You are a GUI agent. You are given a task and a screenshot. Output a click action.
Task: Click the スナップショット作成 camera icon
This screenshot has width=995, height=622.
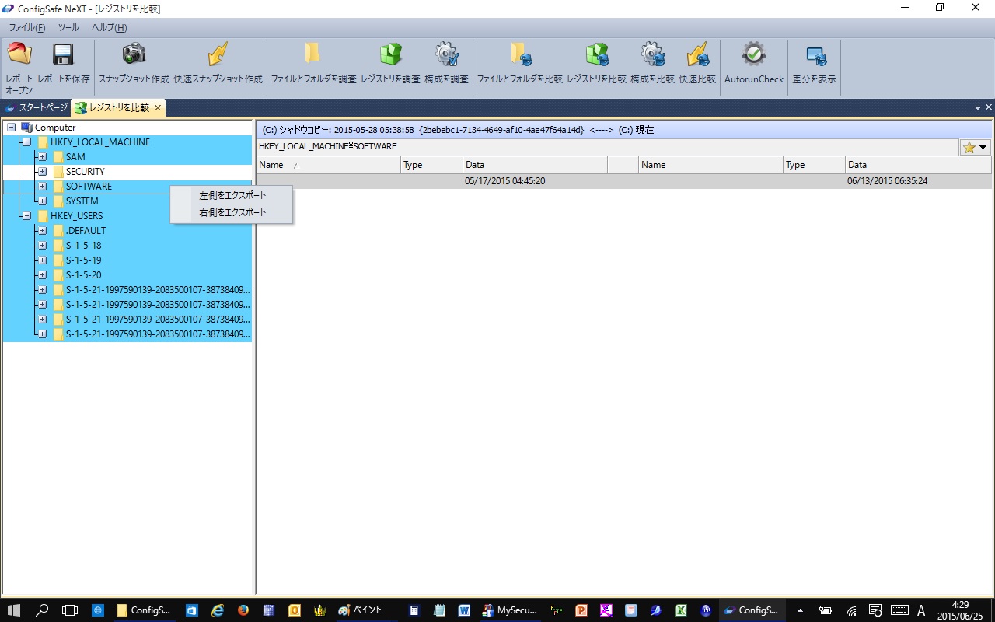134,54
